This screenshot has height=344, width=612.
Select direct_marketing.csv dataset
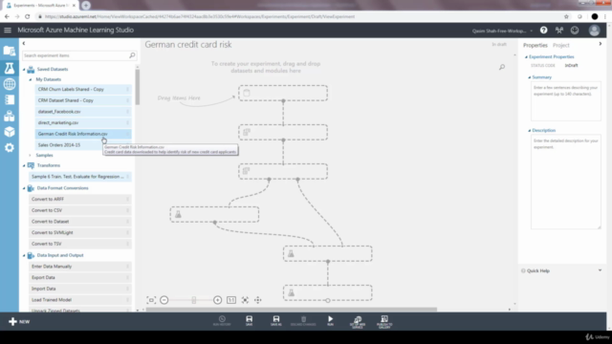83,122
